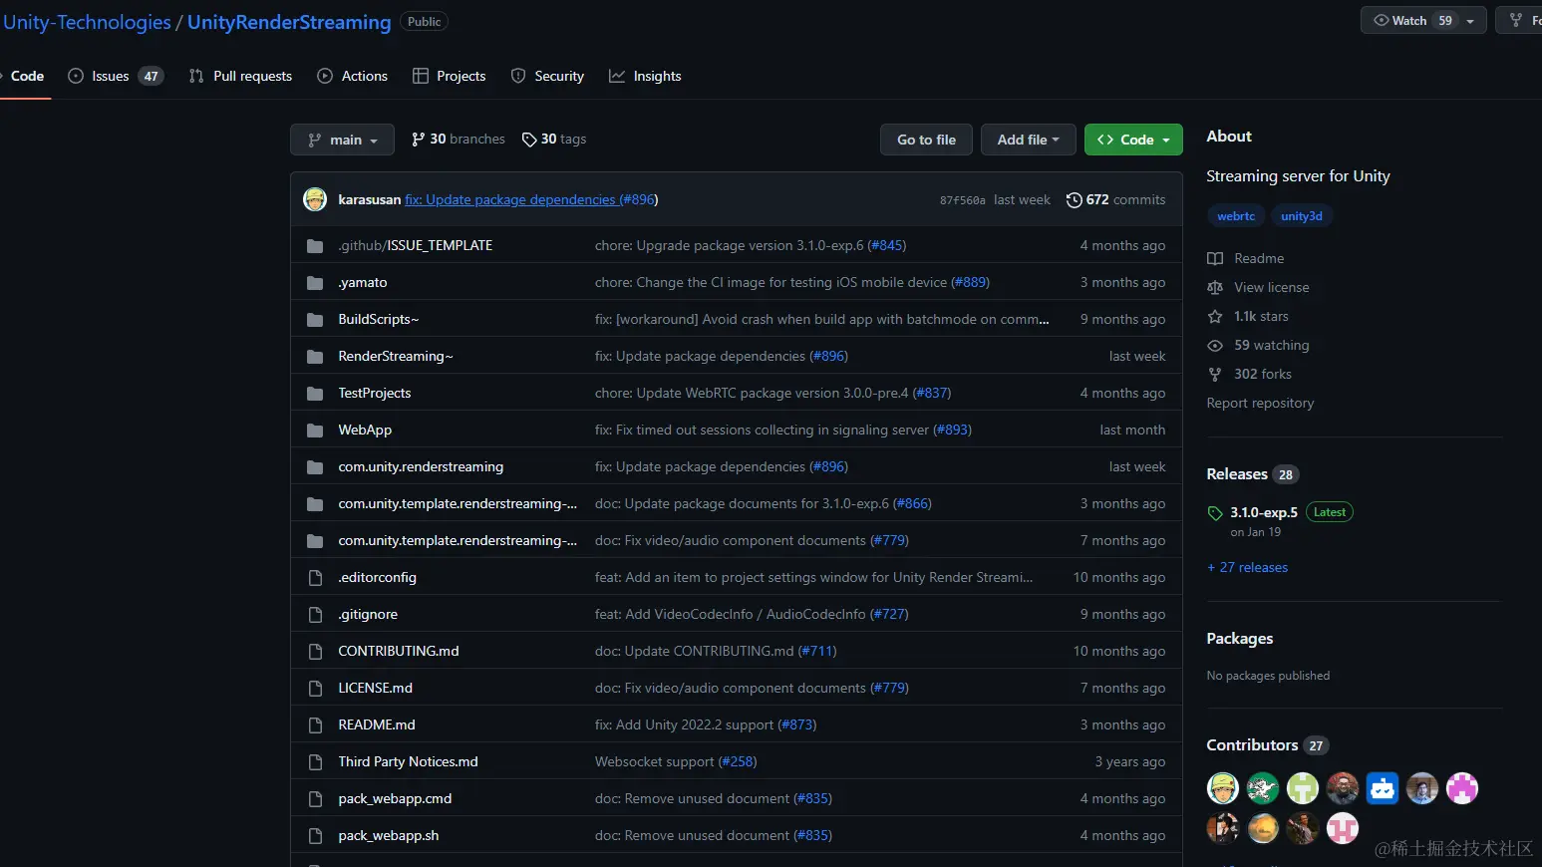Open the #893 pull request link
Viewport: 1542px width, 867px height.
click(x=952, y=431)
